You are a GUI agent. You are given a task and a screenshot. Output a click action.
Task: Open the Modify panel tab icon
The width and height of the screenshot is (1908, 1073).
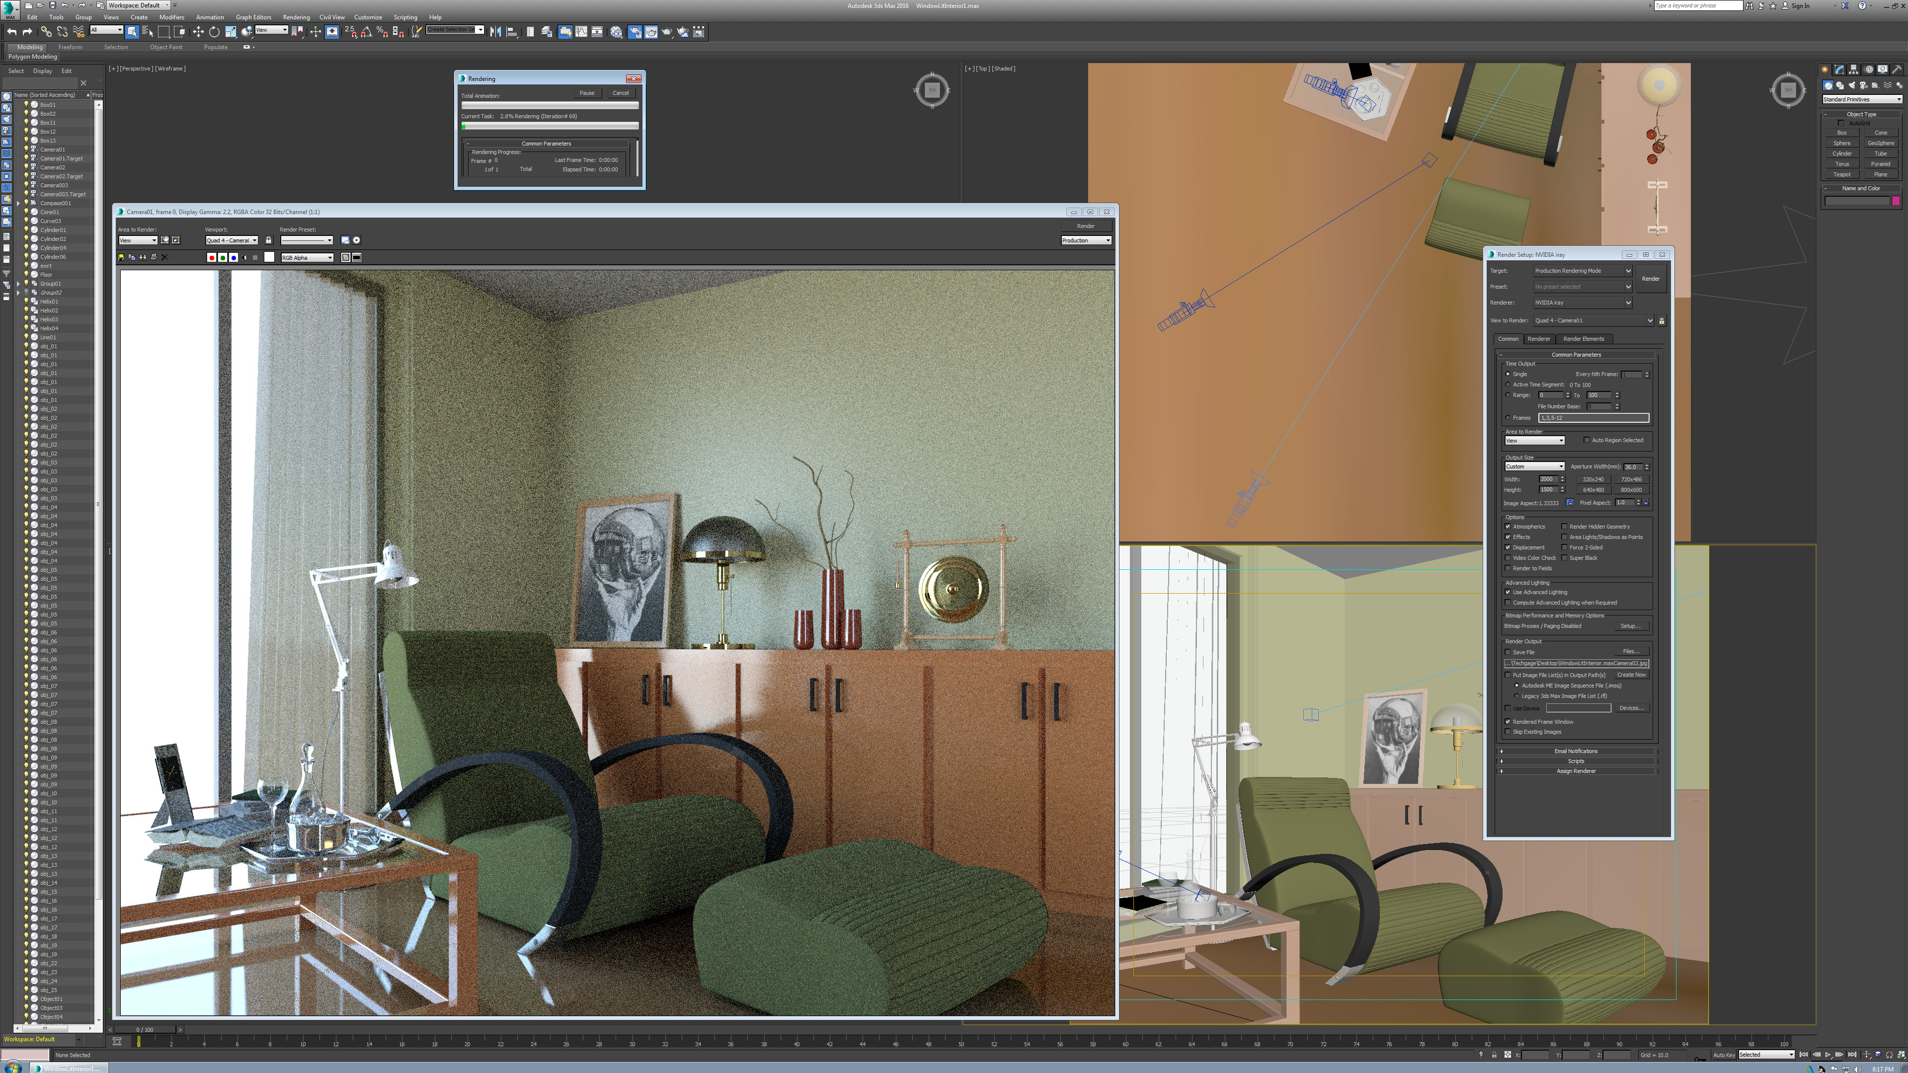[x=1839, y=69]
